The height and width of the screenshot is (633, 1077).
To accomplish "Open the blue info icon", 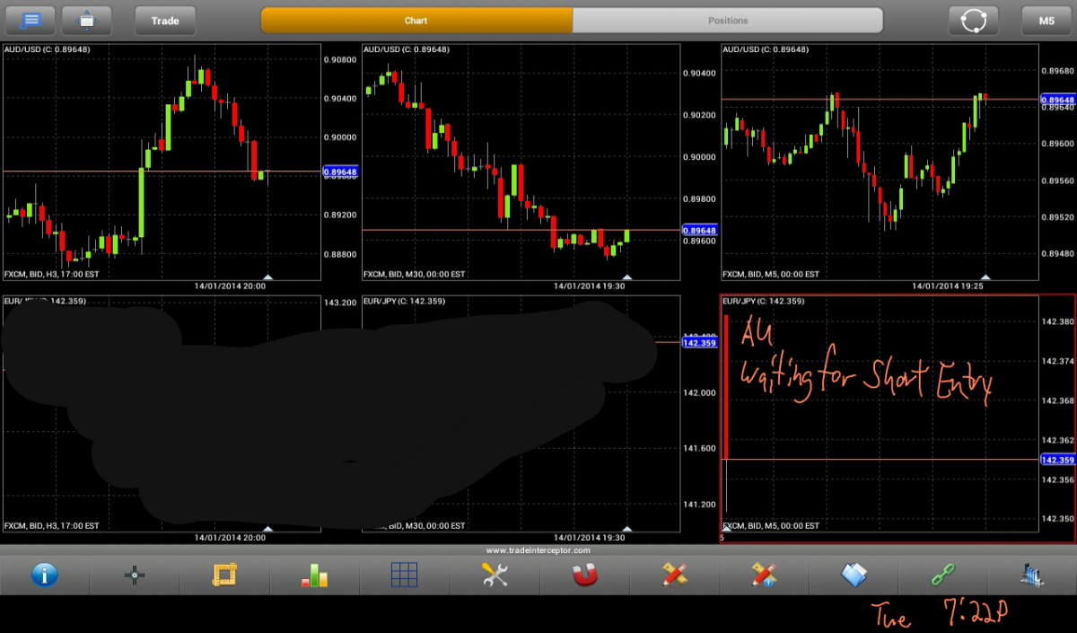I will click(x=45, y=575).
